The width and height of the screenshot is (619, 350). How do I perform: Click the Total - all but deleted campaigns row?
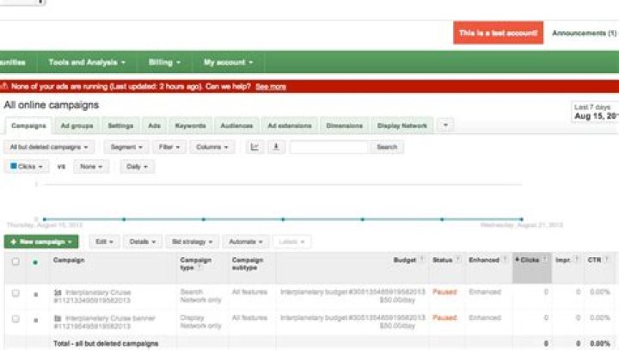tap(311, 343)
